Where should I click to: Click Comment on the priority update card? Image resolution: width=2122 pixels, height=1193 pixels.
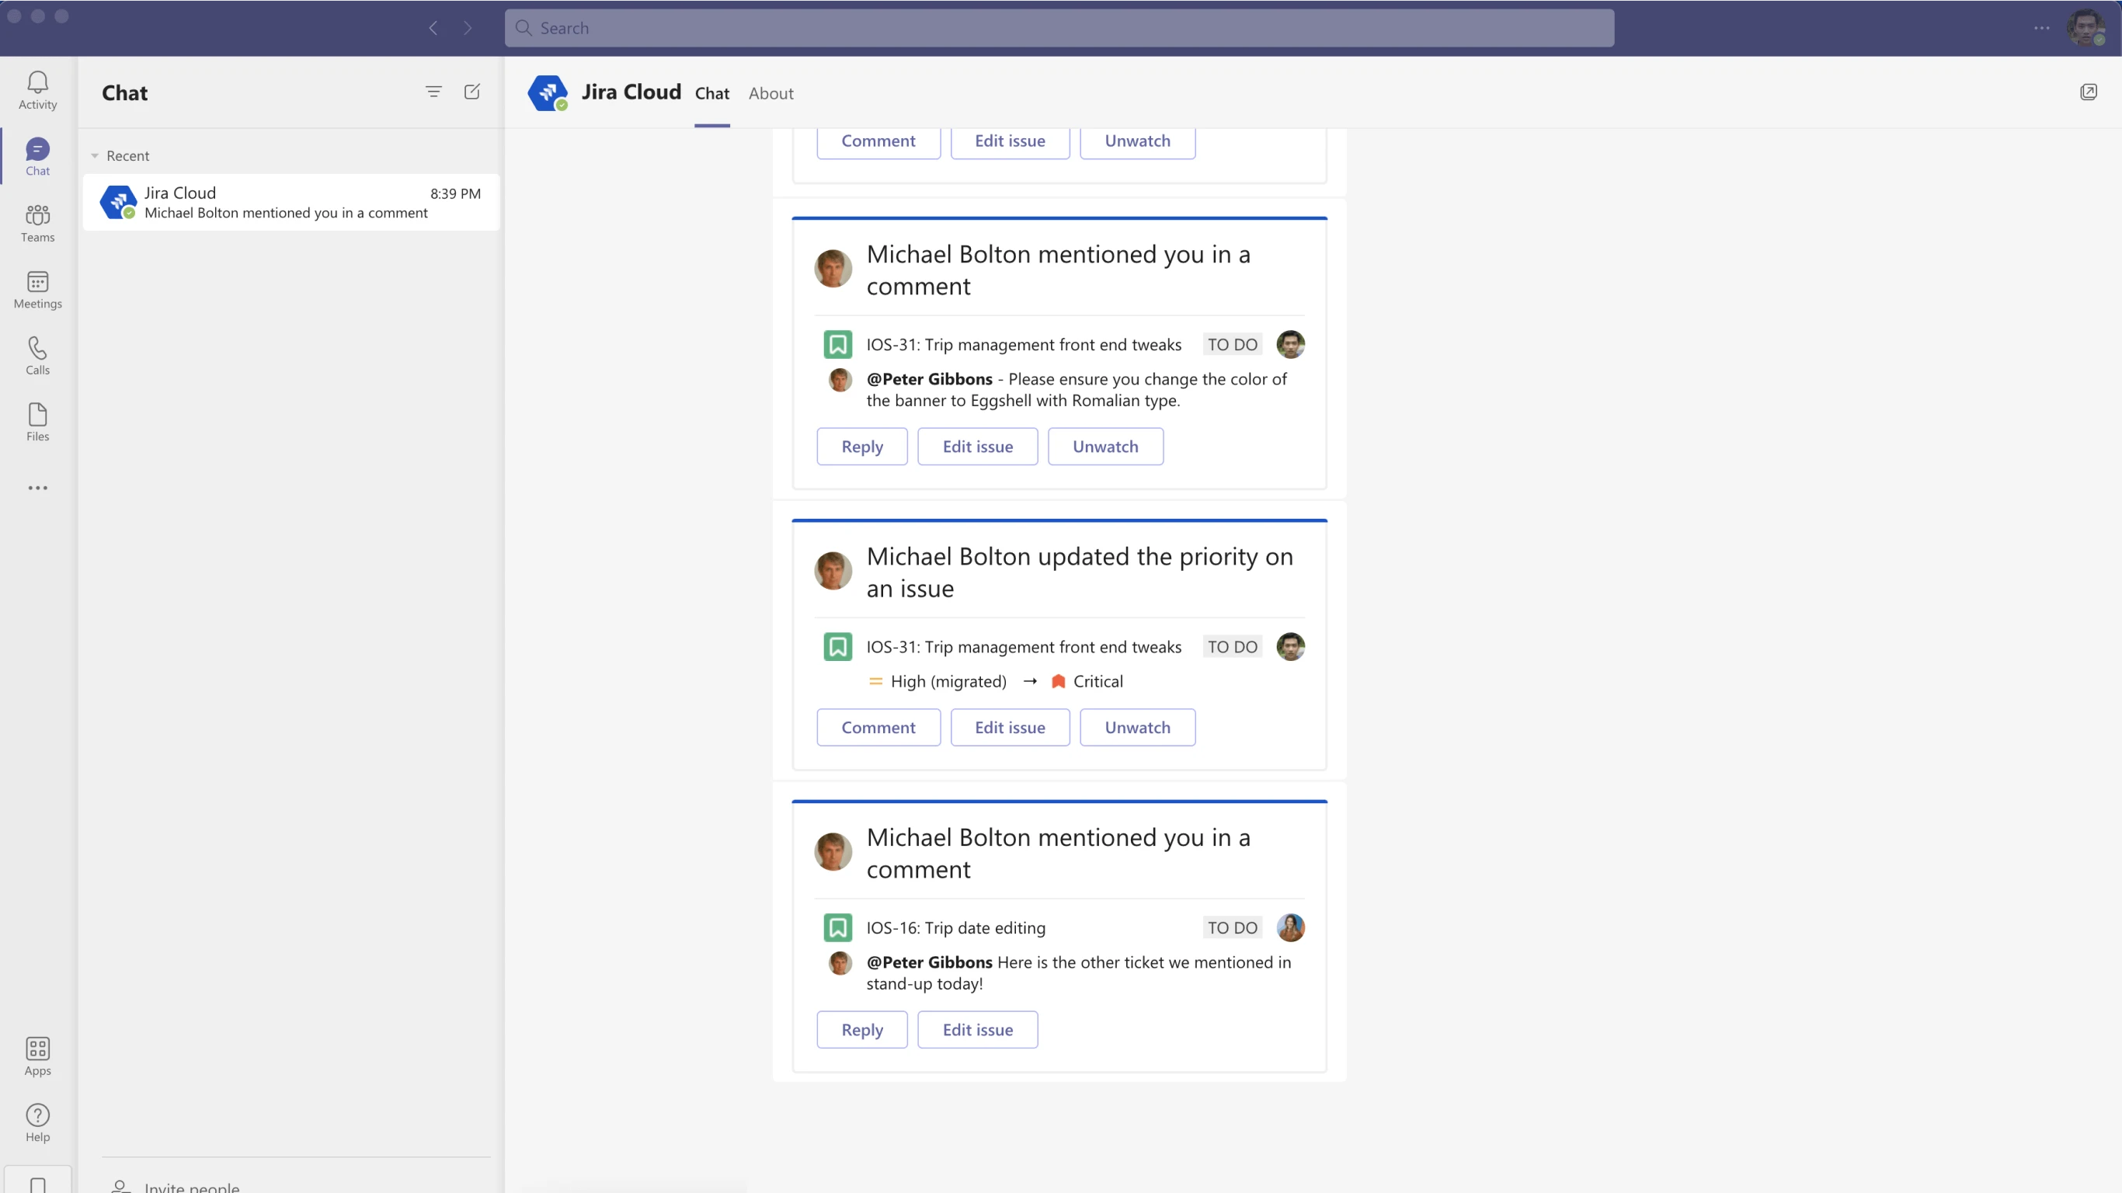(878, 728)
